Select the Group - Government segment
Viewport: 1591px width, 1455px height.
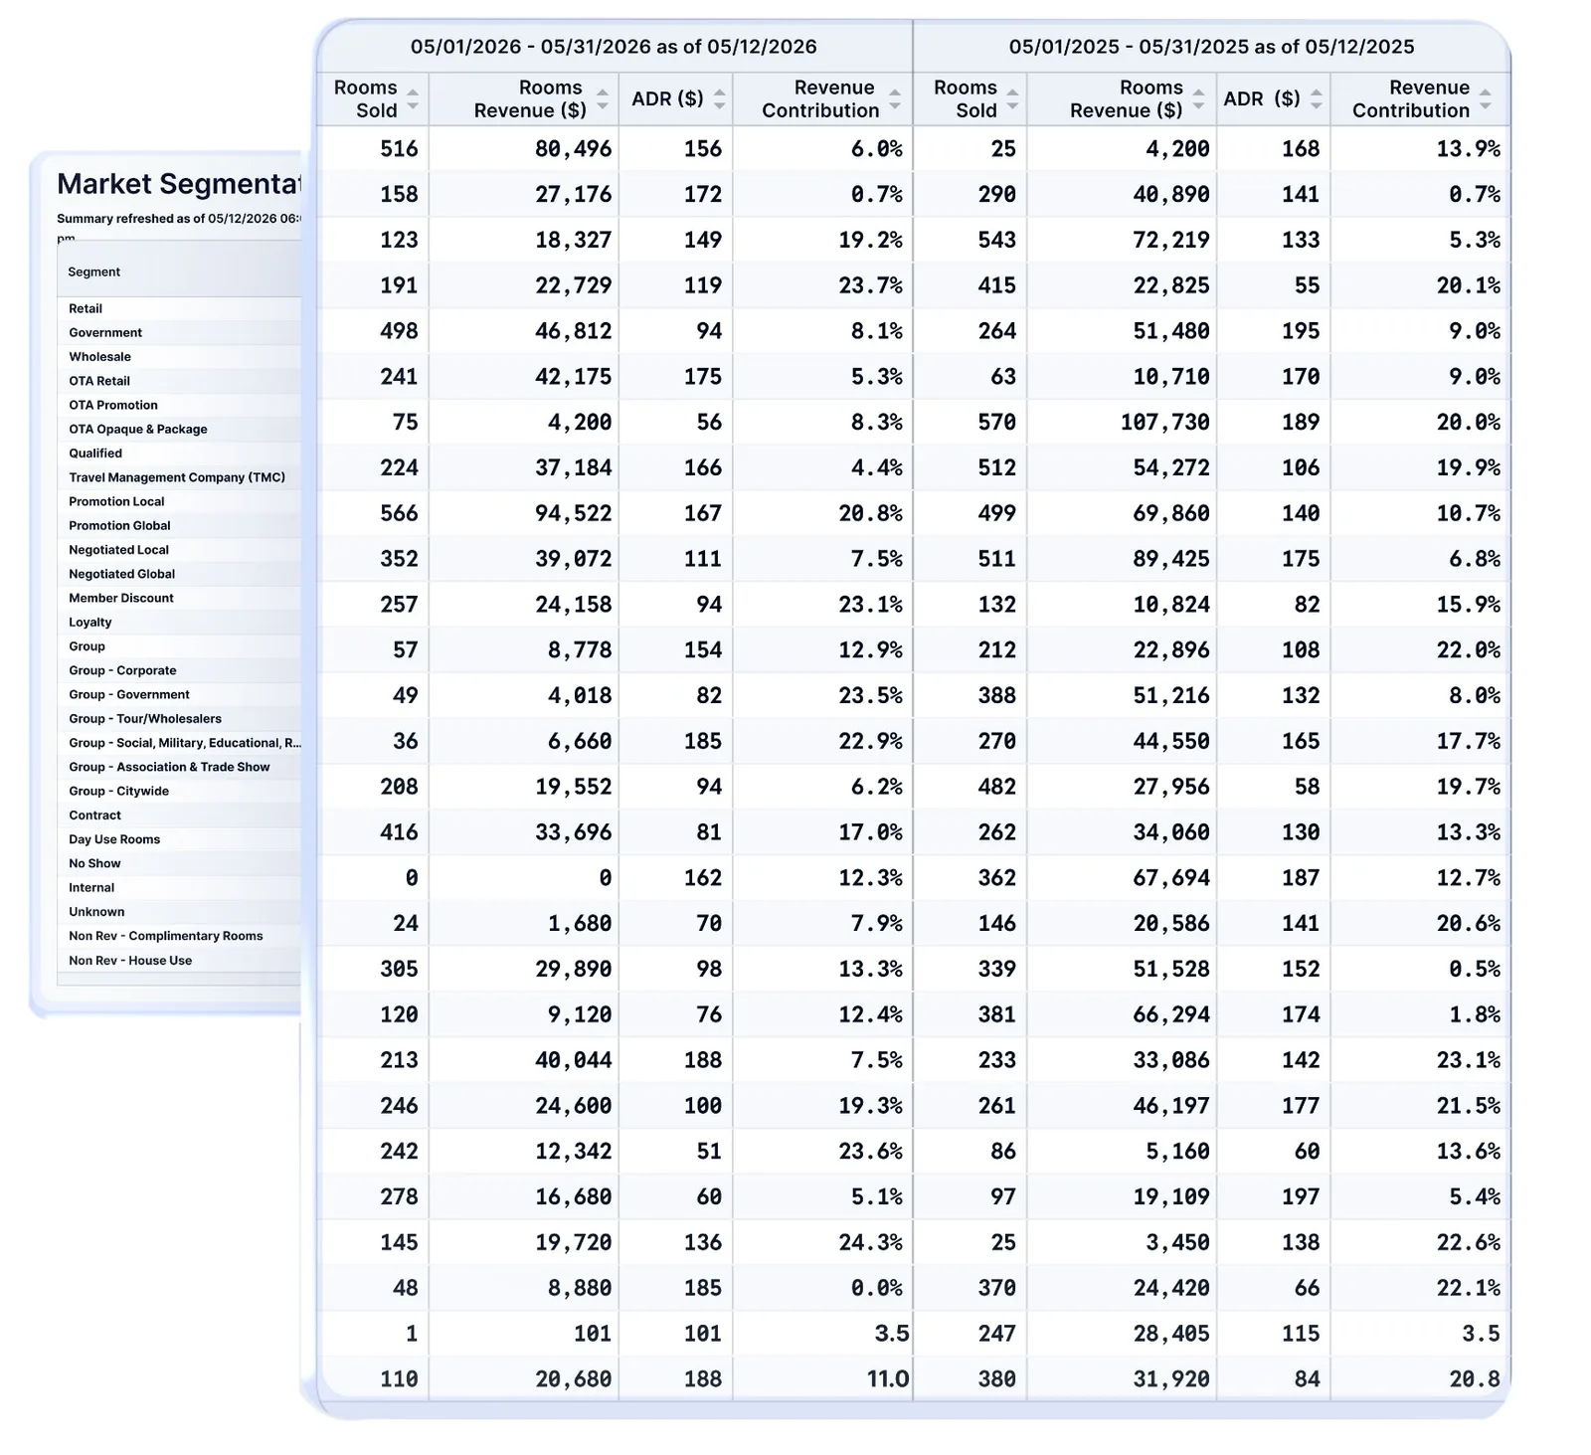click(179, 695)
